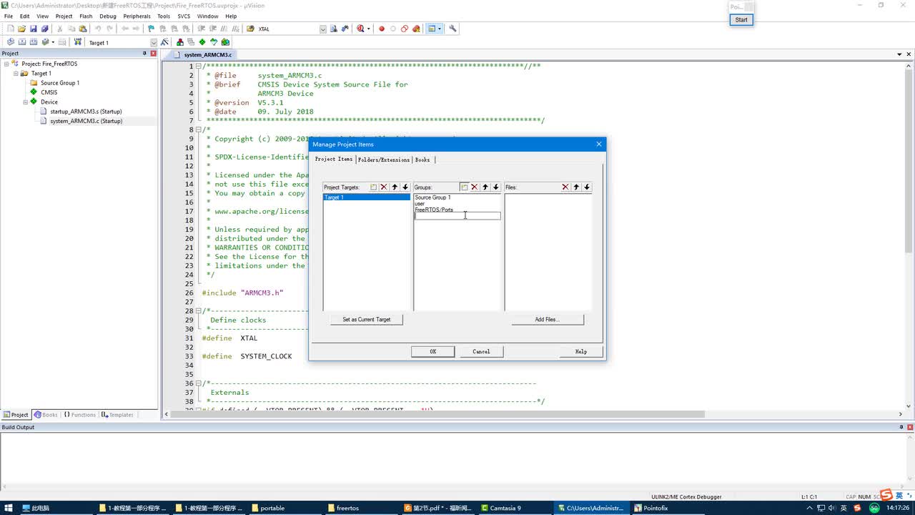Open the debug button dropdown arrow
This screenshot has width=915, height=515.
tap(368, 29)
